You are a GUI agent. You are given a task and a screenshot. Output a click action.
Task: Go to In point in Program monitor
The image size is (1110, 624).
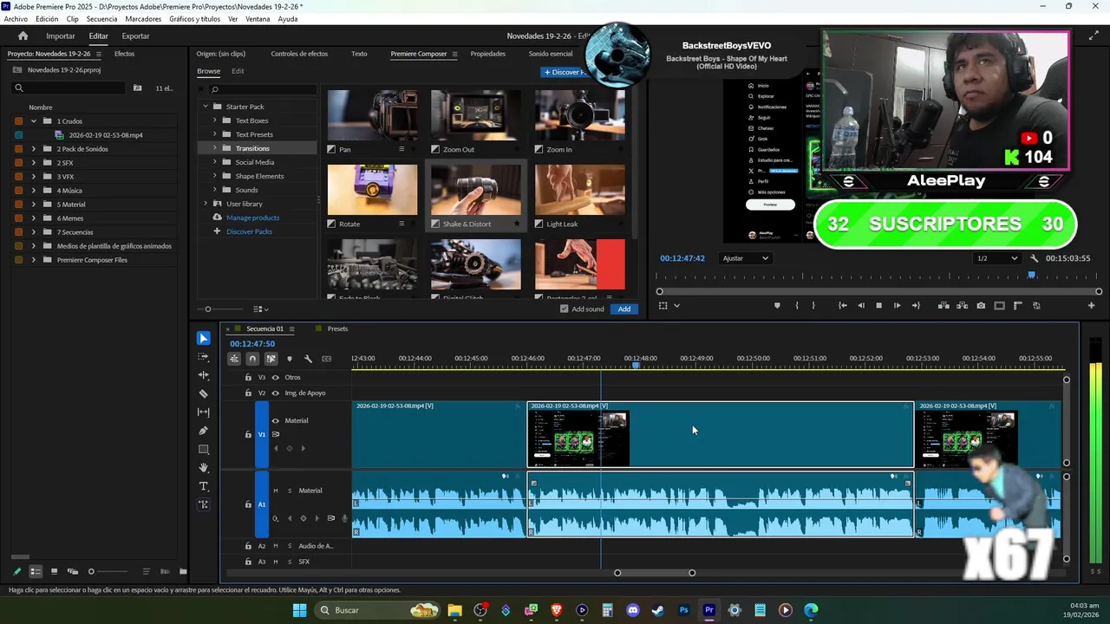(842, 305)
